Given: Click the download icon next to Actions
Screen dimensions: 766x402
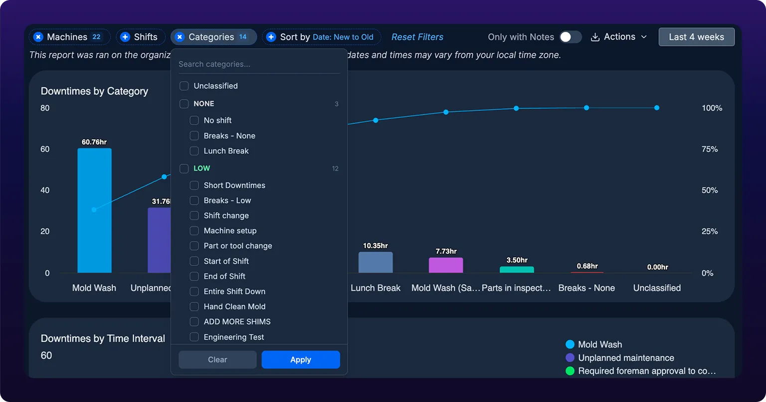Looking at the screenshot, I should [x=595, y=37].
